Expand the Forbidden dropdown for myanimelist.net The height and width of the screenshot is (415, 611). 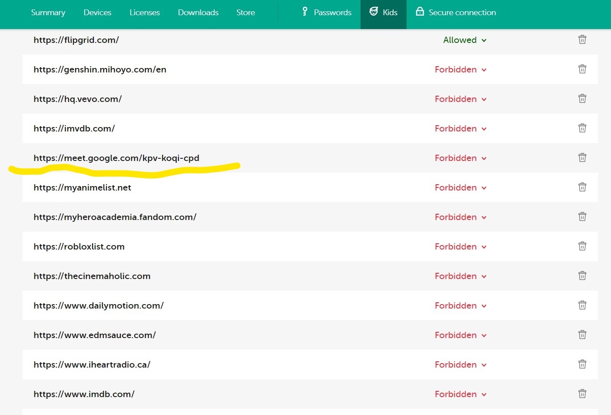[x=461, y=187]
